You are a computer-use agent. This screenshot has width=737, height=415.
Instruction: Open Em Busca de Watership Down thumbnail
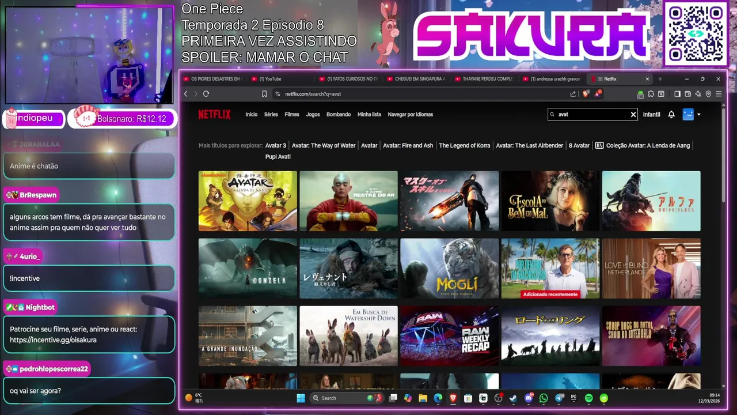348,336
